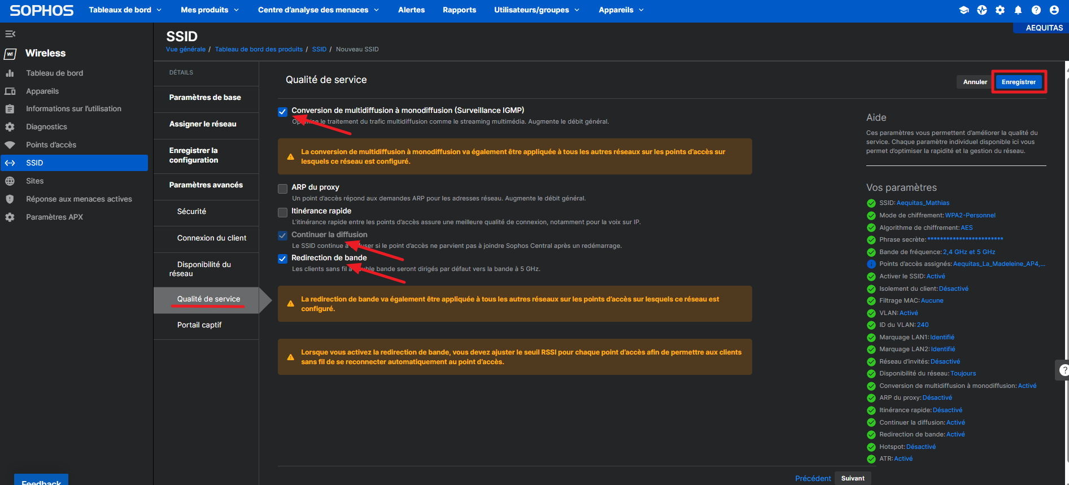Click the blue info icon beside Points d'accès assignés

(871, 264)
